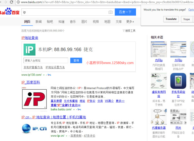The height and width of the screenshot is (141, 194).
Task: Click the paw icon next to baike.baidu.com
Action: (x=79, y=109)
